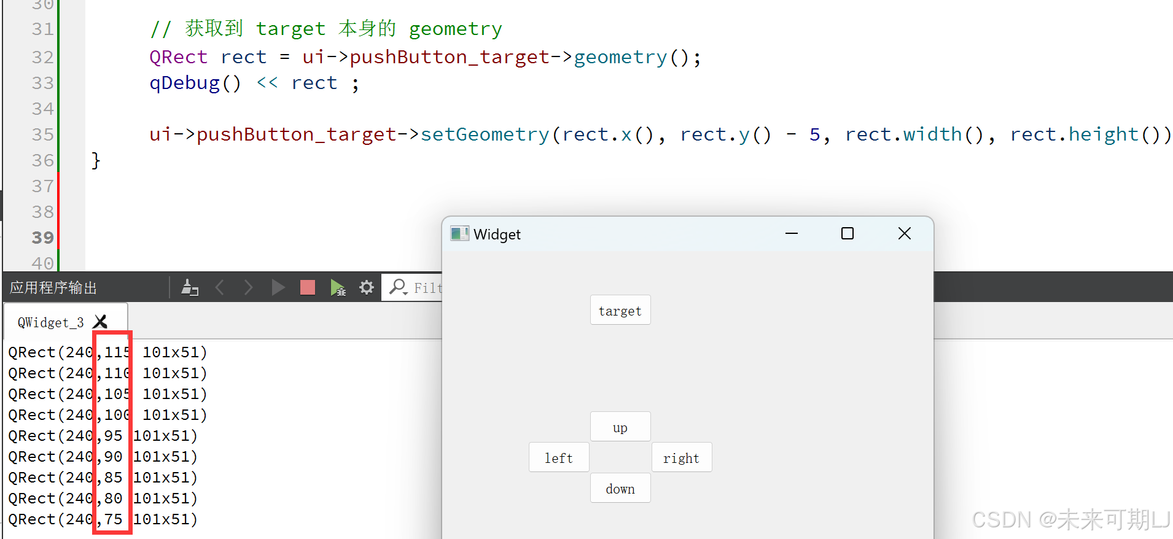1173x539 pixels.
Task: Maximize the Widget window
Action: click(848, 233)
